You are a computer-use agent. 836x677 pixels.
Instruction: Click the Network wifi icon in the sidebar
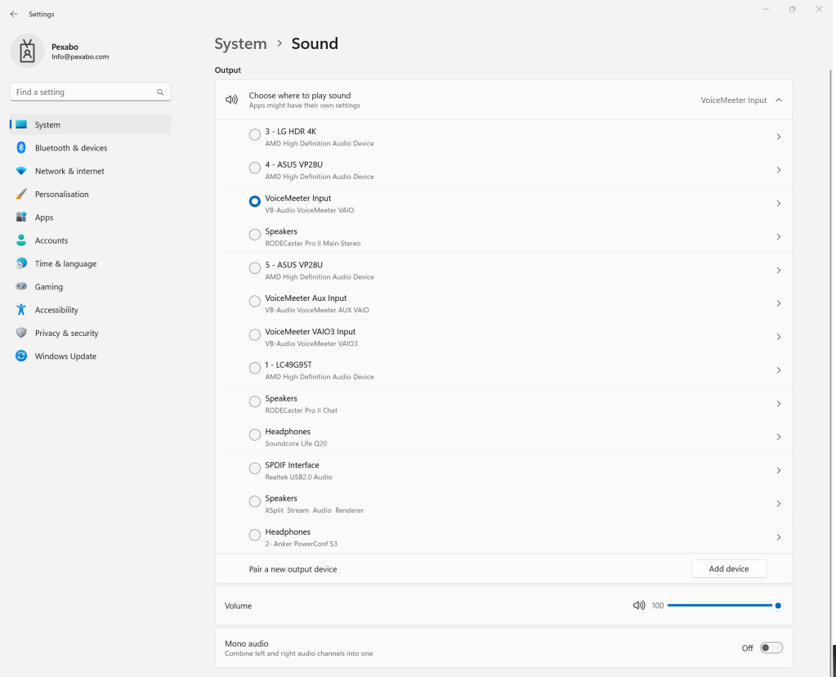[x=21, y=171]
